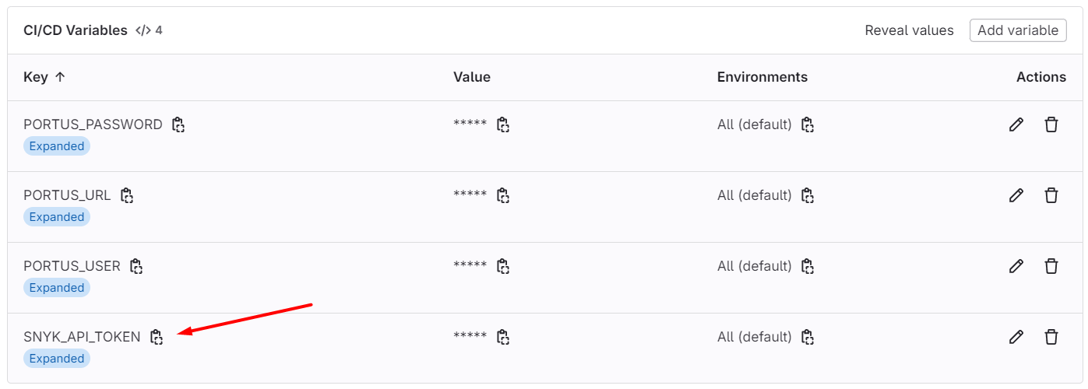The width and height of the screenshot is (1088, 389).
Task: Copy the PORTUS_USER key name
Action: 136,266
